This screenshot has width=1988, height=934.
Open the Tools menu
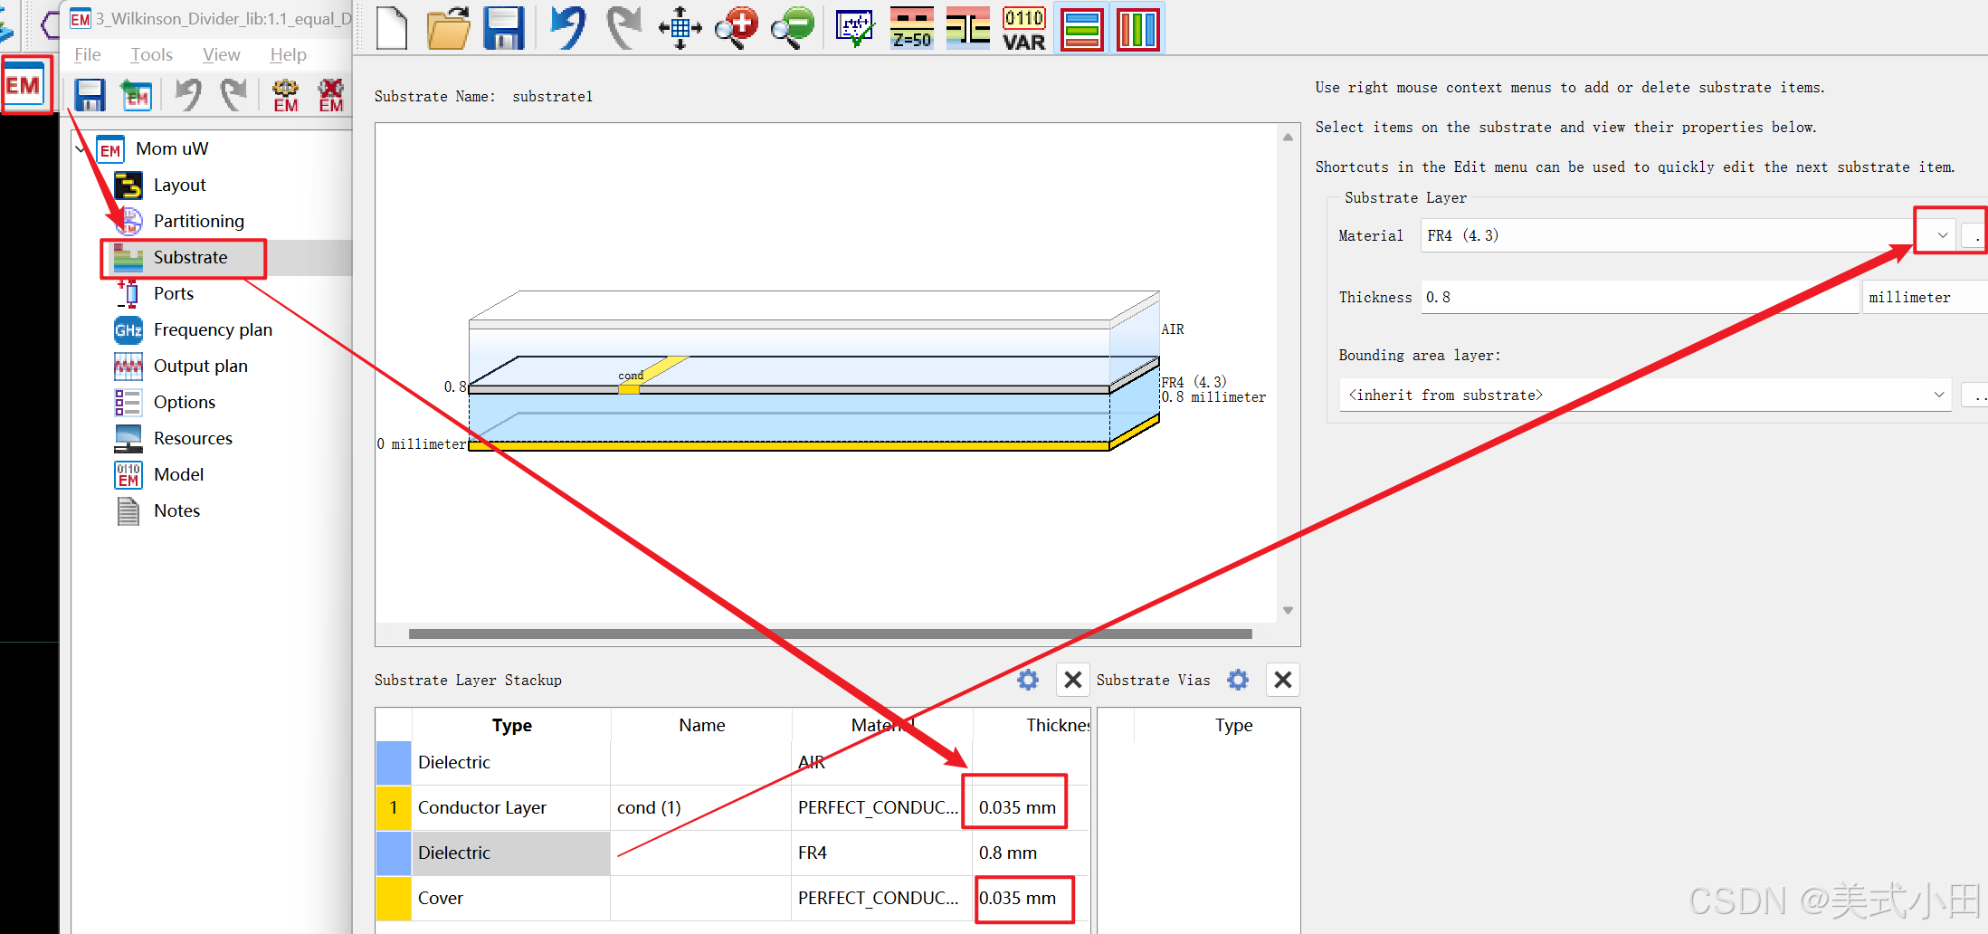(x=151, y=54)
